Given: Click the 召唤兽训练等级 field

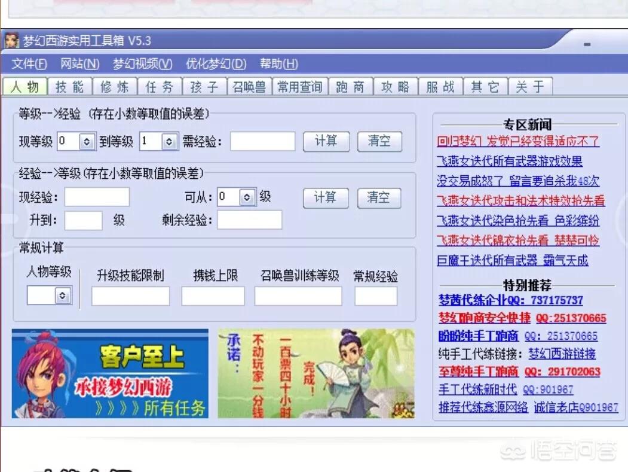Looking at the screenshot, I should tap(298, 296).
